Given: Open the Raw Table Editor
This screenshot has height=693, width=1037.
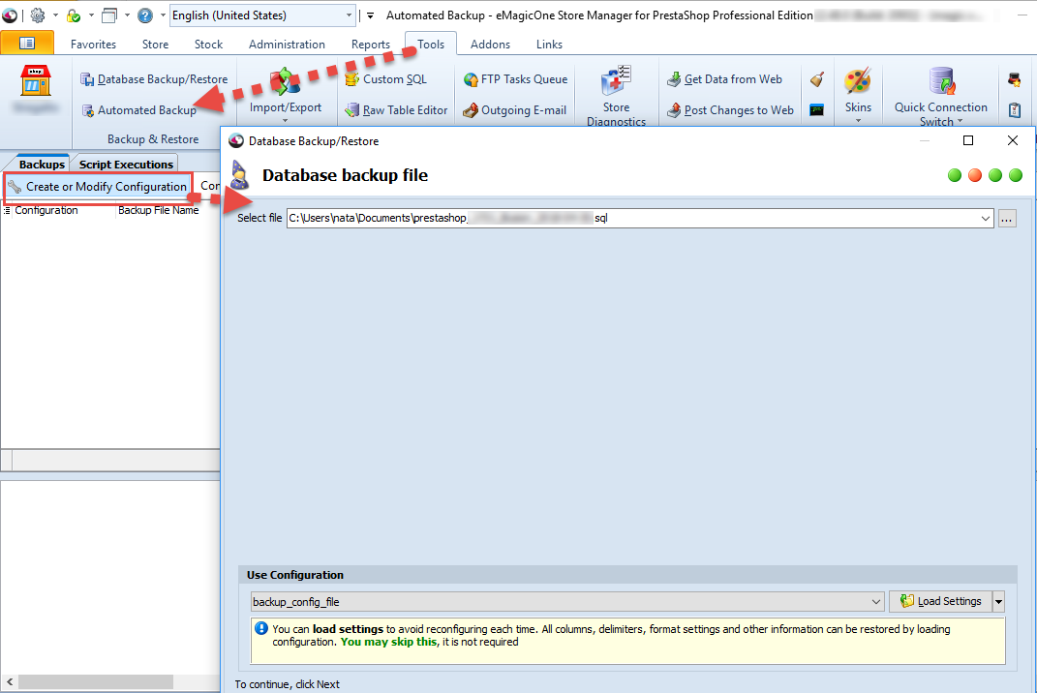Looking at the screenshot, I should (x=396, y=110).
